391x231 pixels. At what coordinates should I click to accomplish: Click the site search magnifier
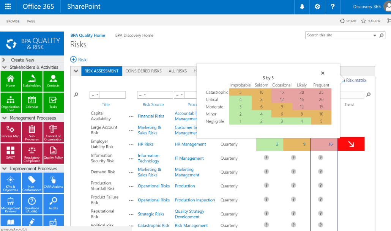(x=382, y=35)
